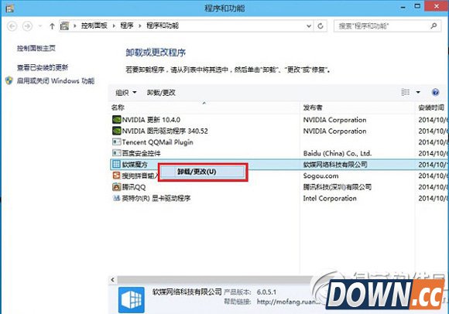Screen dimensions: 449x314
Task: Select 英特尔(R) 显卡驱动程序 entry
Action: click(156, 198)
